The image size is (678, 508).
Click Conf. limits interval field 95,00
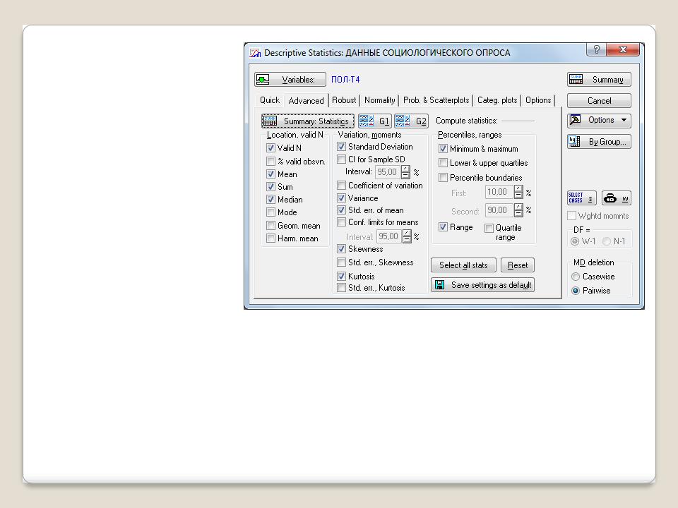(x=389, y=236)
